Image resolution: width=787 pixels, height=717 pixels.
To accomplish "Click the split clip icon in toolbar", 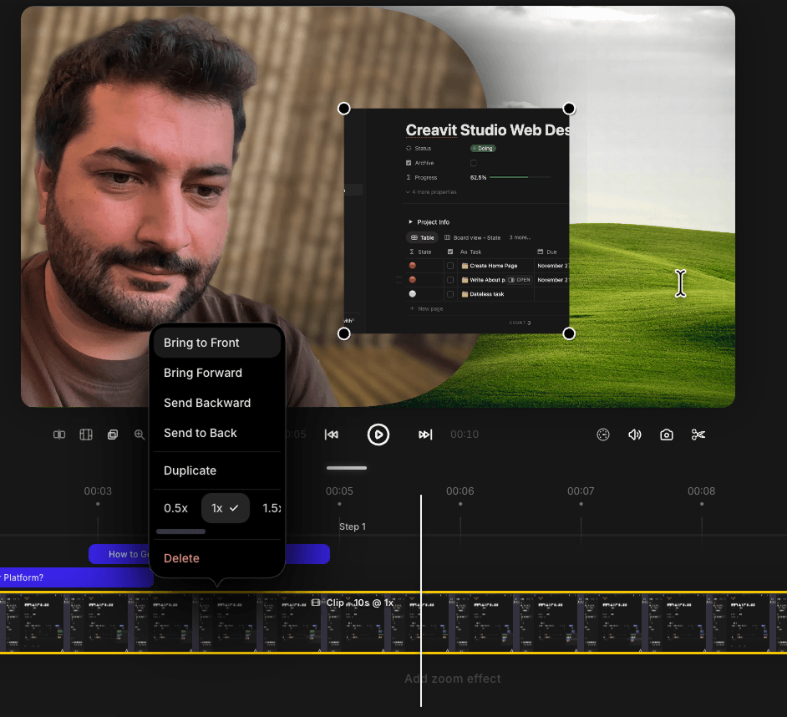I will coord(59,435).
